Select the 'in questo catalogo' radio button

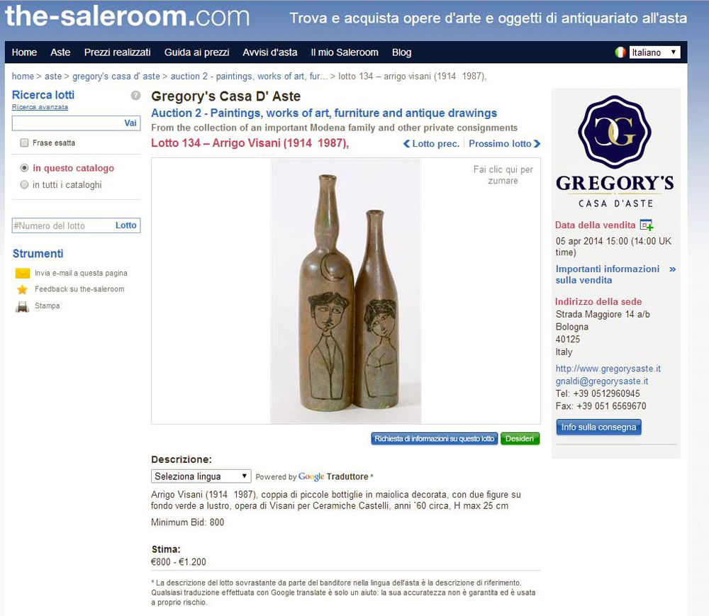(24, 168)
